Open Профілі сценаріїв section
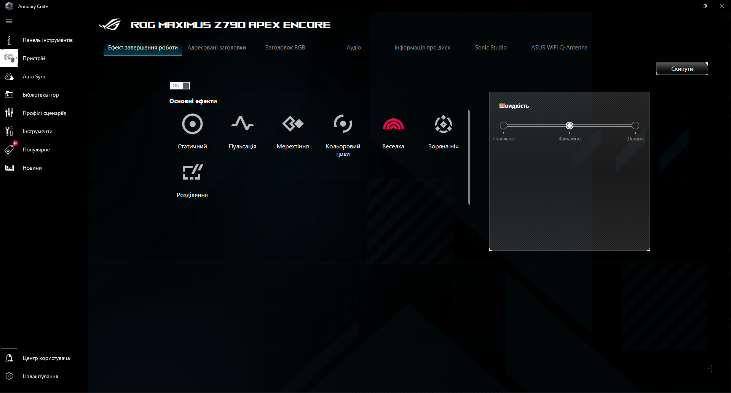Image resolution: width=731 pixels, height=393 pixels. pos(44,113)
